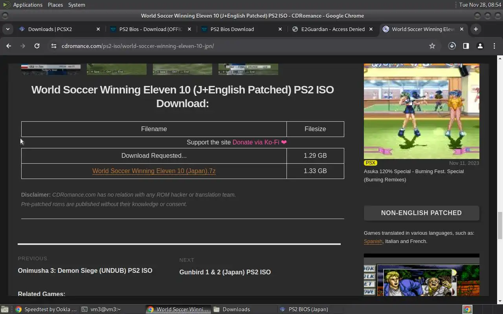Image resolution: width=503 pixels, height=314 pixels.
Task: Open Asuka 120% Special game thumbnail
Action: (421, 111)
